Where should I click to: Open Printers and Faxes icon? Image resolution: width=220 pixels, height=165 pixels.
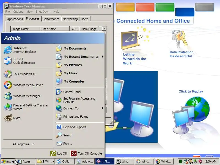coord(59,117)
